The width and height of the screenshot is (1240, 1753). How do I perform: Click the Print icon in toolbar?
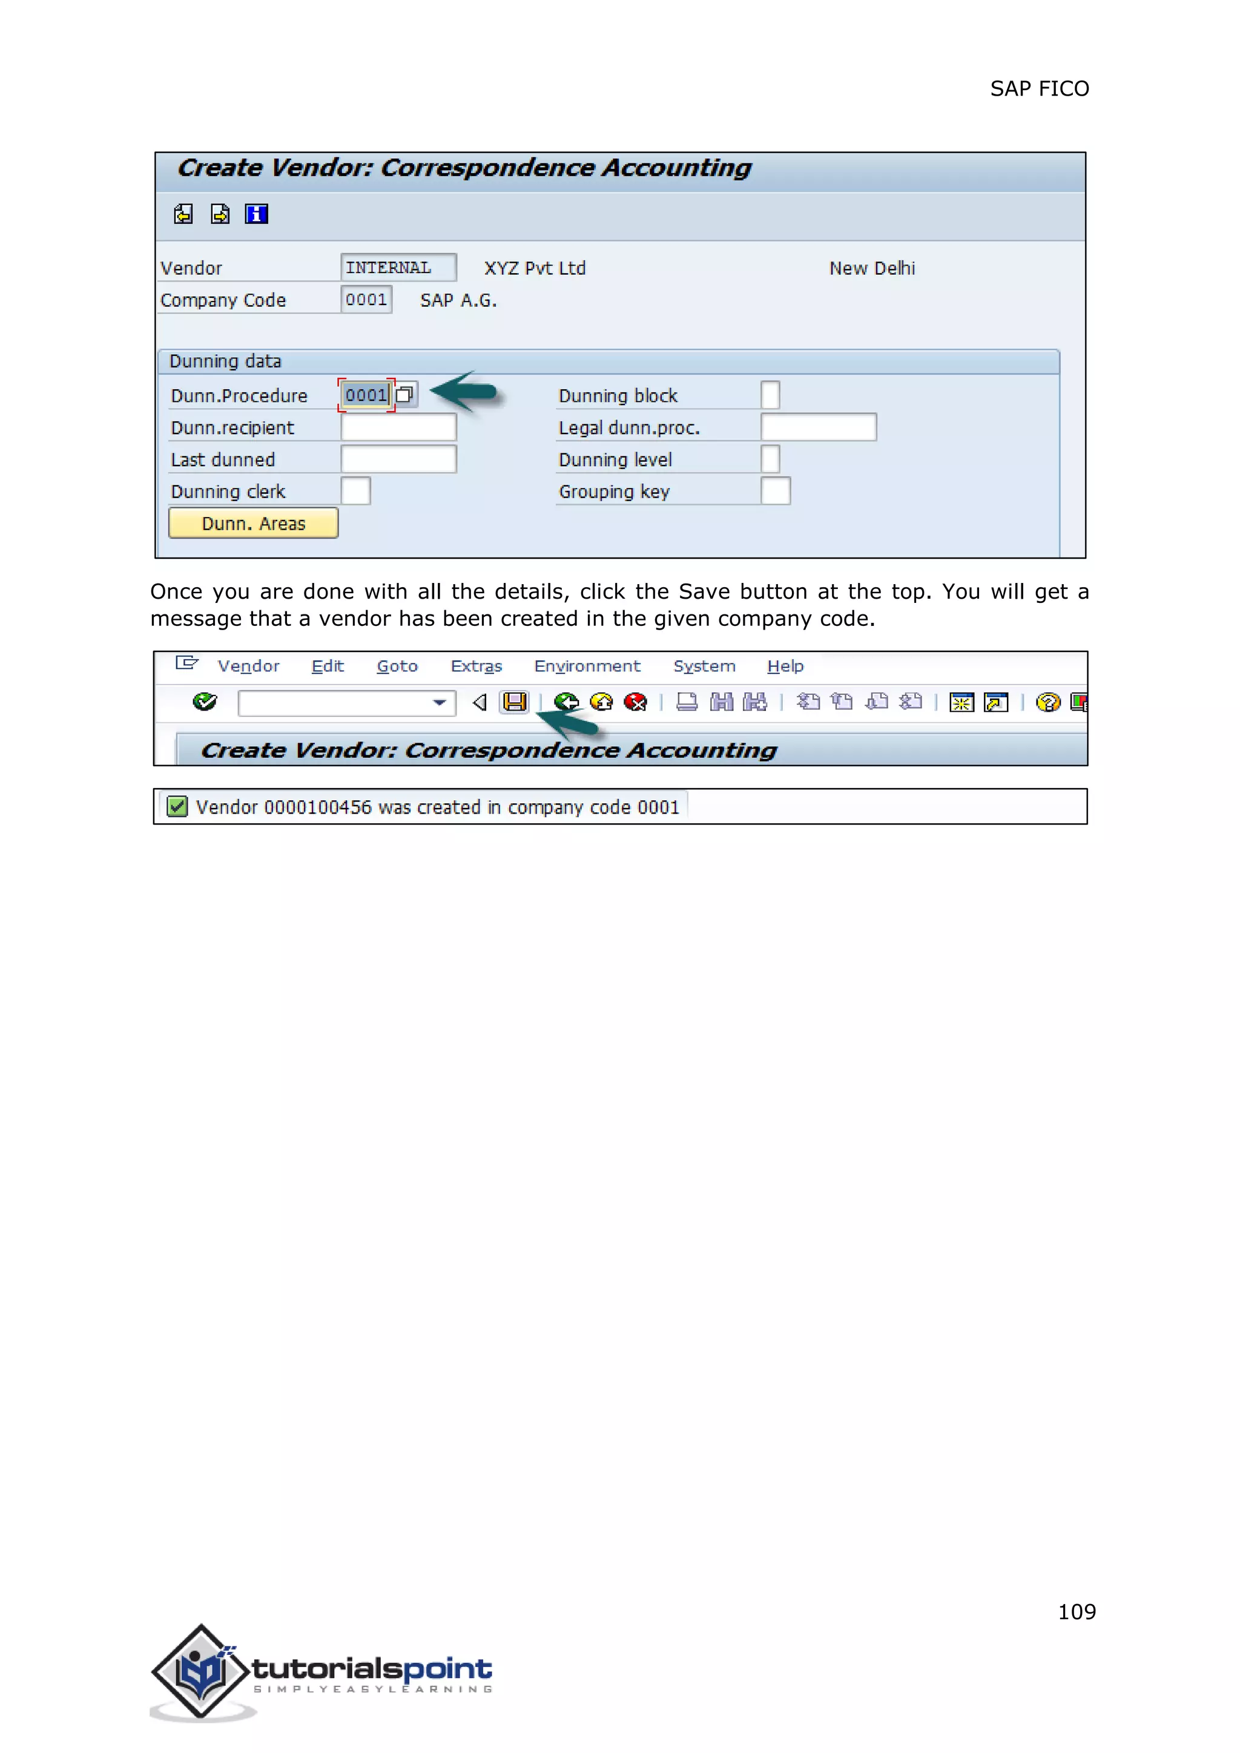(687, 702)
